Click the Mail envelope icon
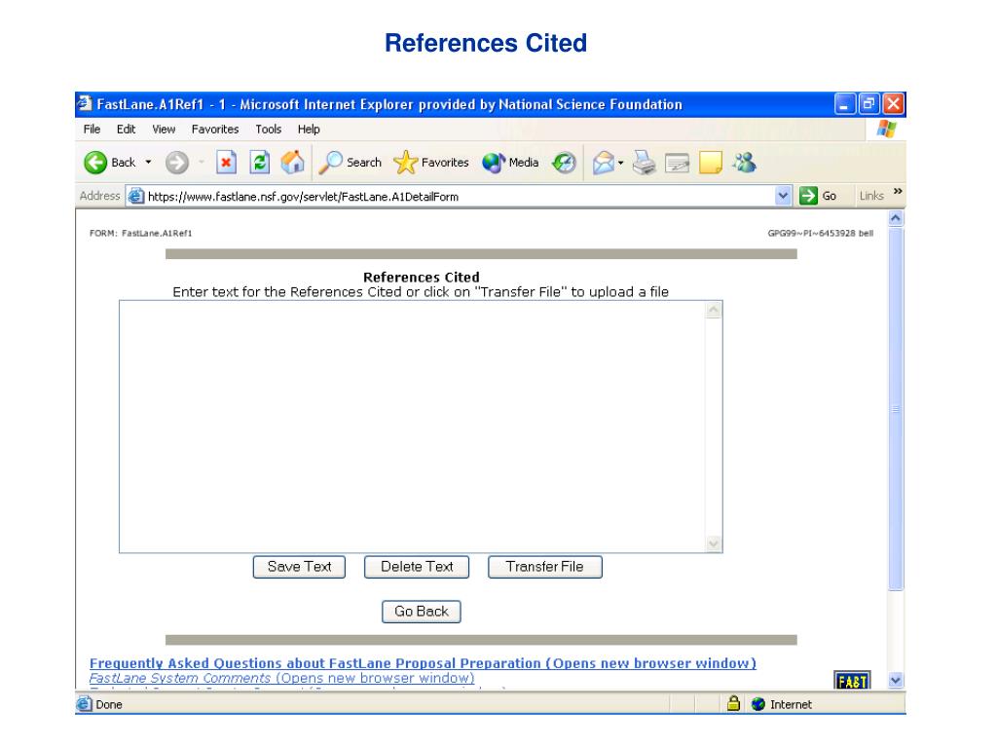The image size is (997, 748). (x=604, y=163)
